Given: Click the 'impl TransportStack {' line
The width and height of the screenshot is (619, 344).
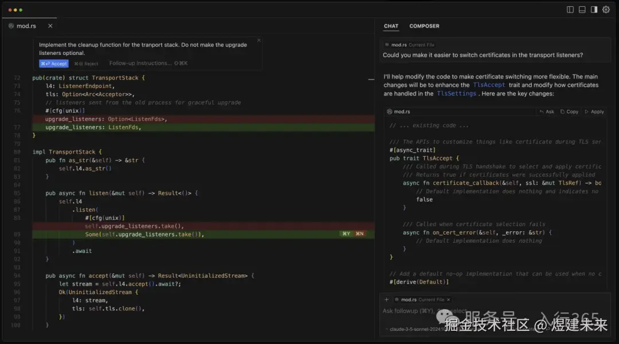Looking at the screenshot, I should [x=67, y=152].
